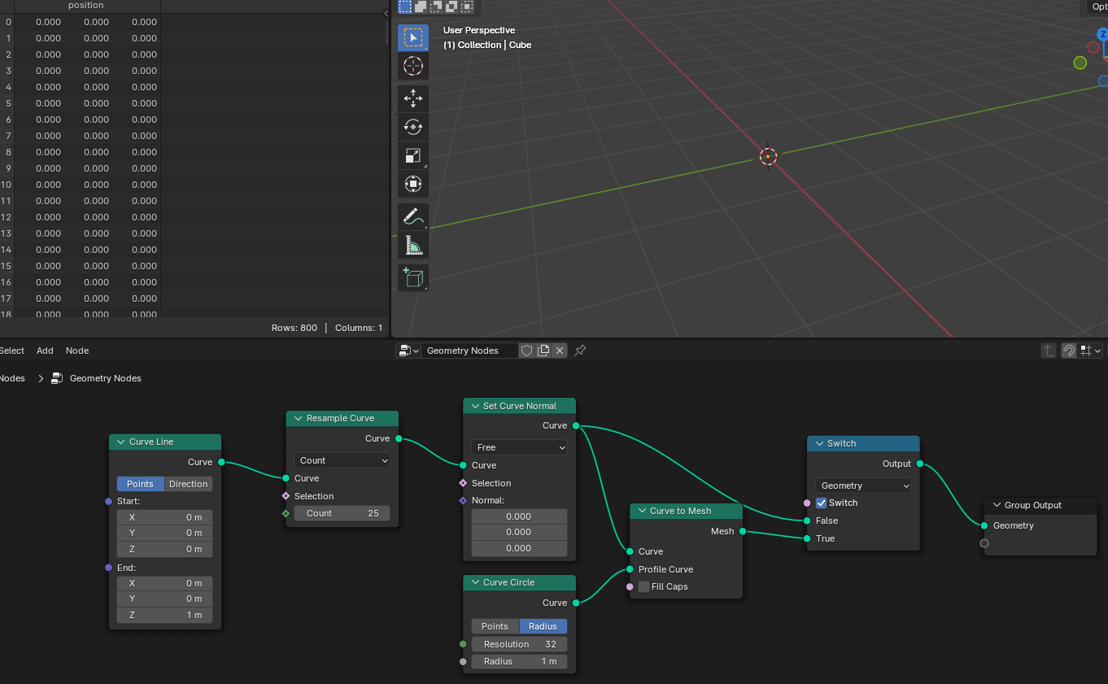Activate the Move tool
The image size is (1108, 684).
[x=413, y=98]
